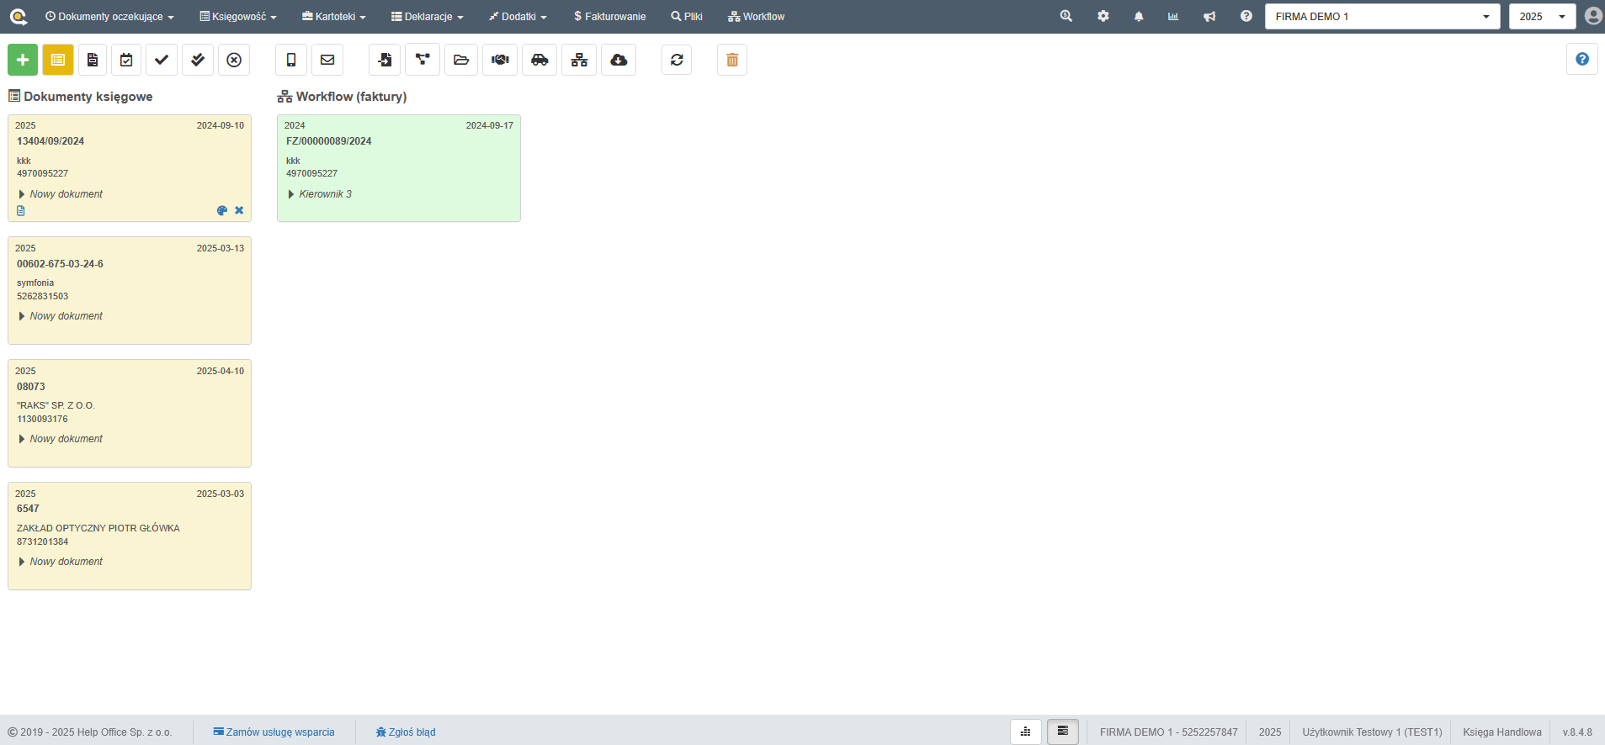Open the Księgowość menu
The image size is (1605, 745).
pyautogui.click(x=238, y=17)
